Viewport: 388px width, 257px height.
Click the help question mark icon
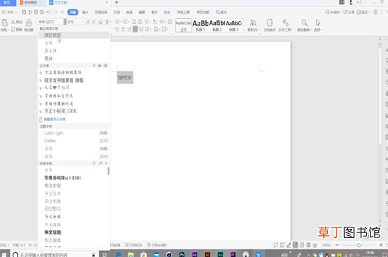(x=375, y=12)
